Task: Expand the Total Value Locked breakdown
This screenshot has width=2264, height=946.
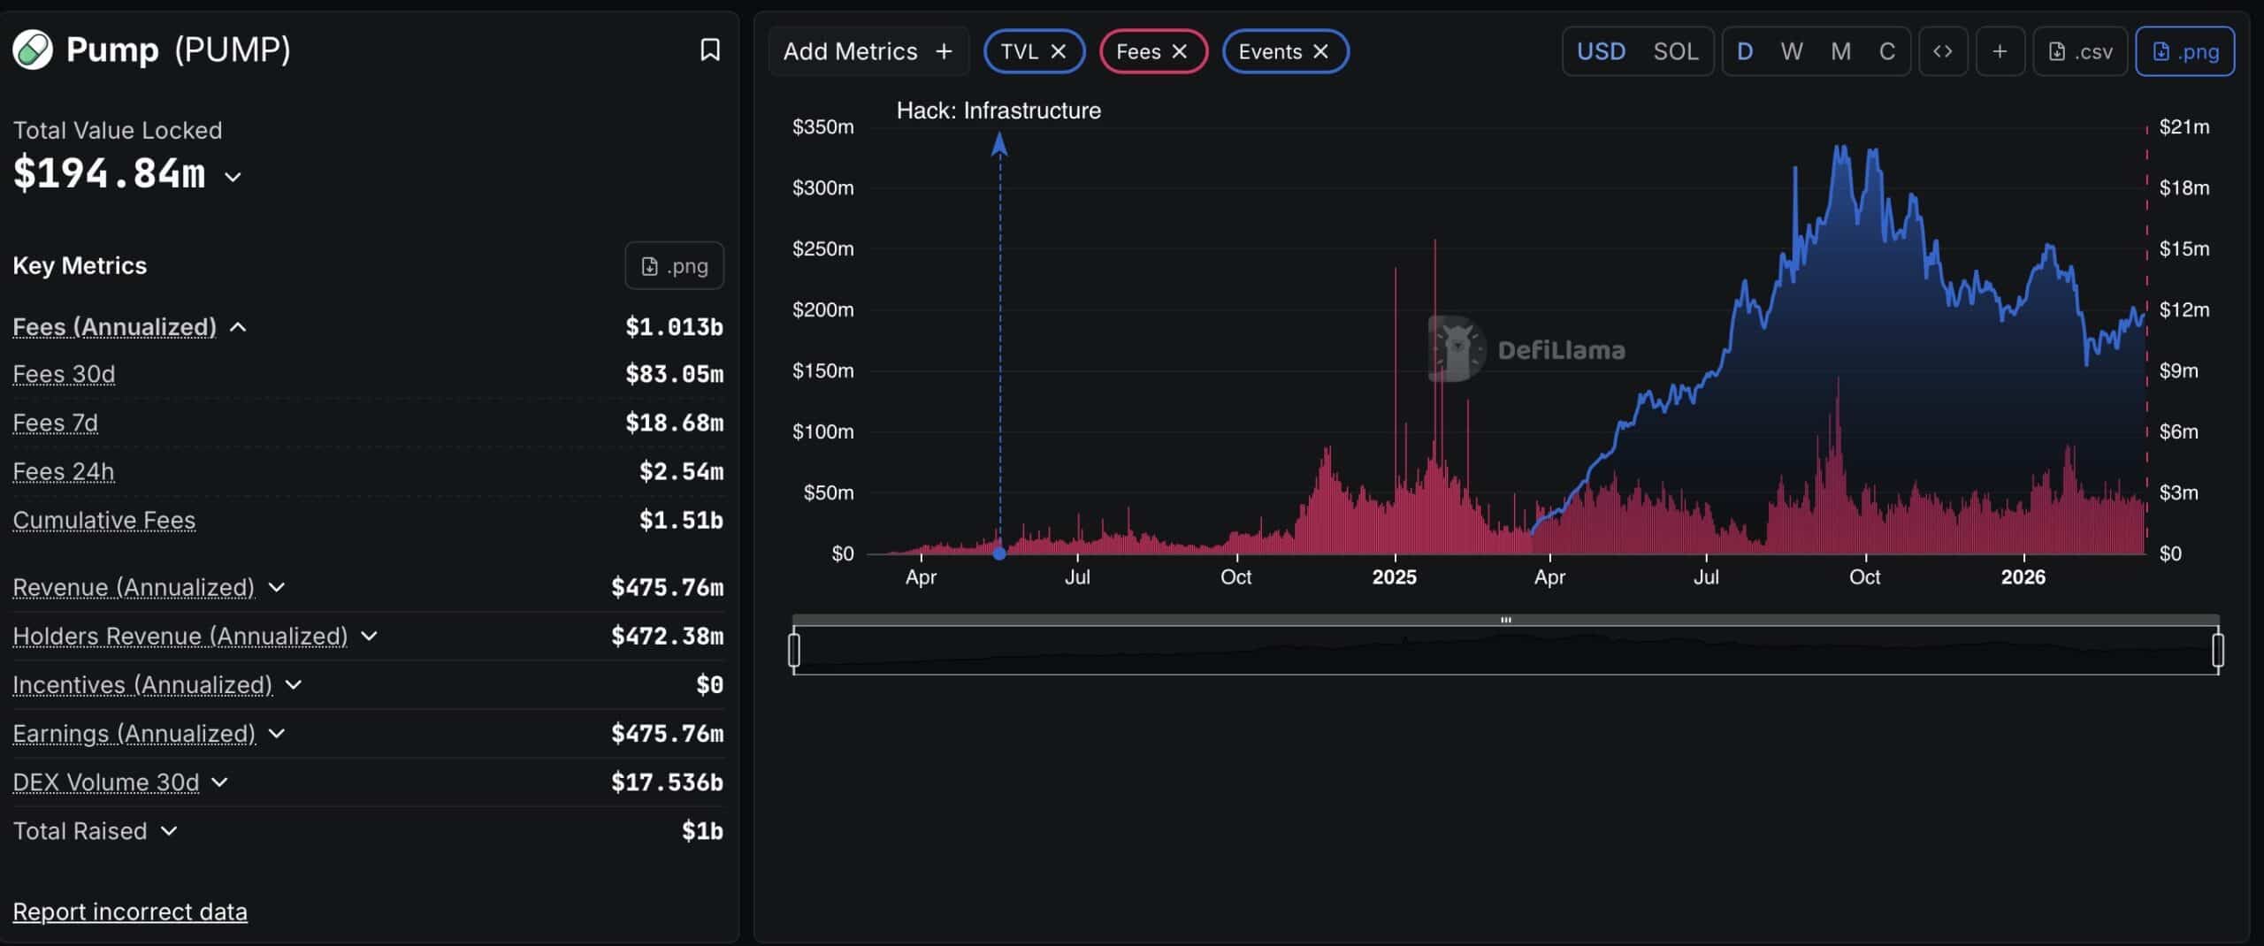Action: [x=233, y=175]
